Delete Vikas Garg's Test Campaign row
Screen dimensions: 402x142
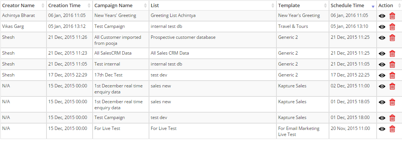(392, 27)
